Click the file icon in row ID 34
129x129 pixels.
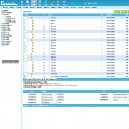(x=32, y=54)
